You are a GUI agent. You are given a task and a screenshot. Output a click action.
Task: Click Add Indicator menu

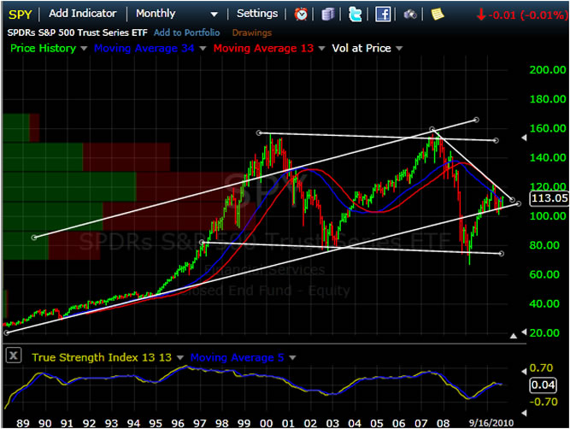[82, 14]
